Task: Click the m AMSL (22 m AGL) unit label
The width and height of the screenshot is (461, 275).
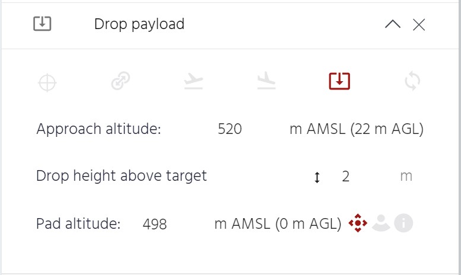Action: click(x=357, y=129)
